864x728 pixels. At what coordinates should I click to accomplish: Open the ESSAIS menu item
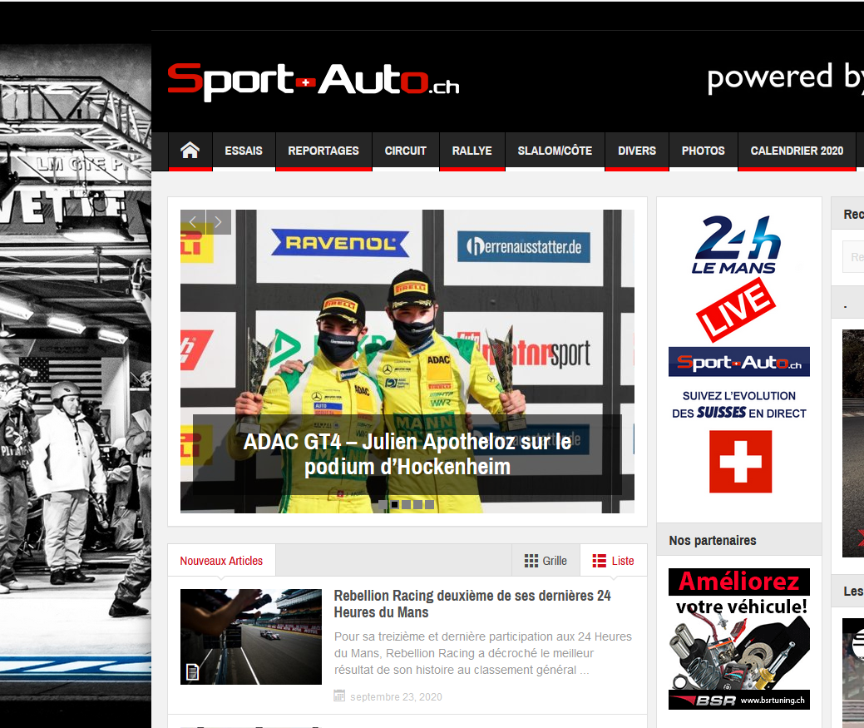click(x=244, y=151)
